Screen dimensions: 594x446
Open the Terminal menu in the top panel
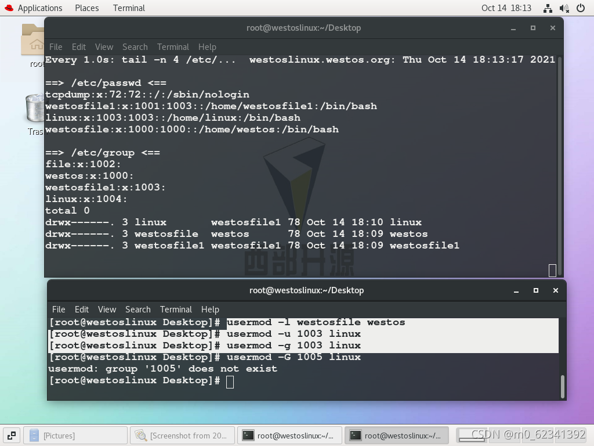pyautogui.click(x=128, y=8)
